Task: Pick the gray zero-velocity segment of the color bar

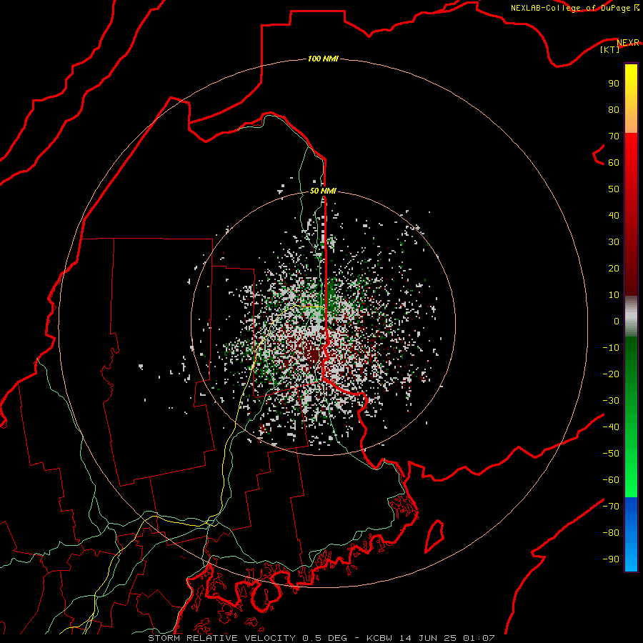Action: pos(631,316)
